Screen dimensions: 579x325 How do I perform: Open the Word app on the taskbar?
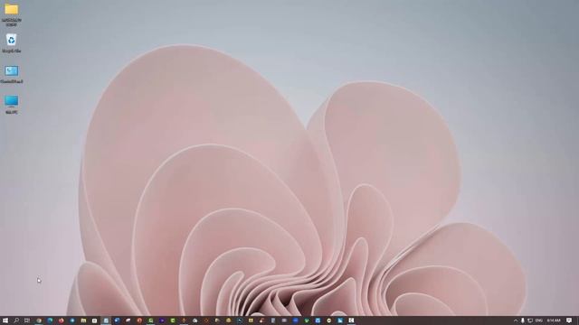click(117, 320)
